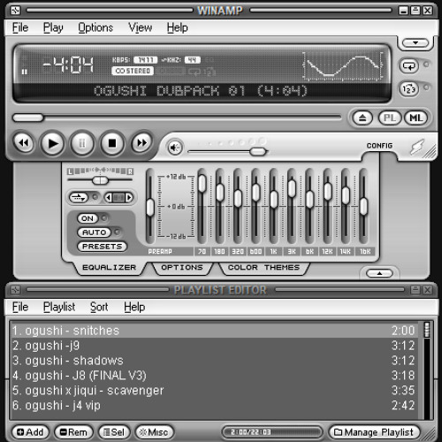
Task: Switch to the COLOR THEMES tab
Action: pos(263,268)
